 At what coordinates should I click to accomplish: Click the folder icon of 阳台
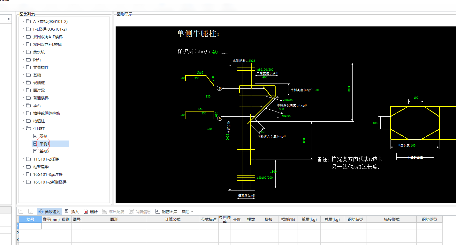click(x=28, y=60)
